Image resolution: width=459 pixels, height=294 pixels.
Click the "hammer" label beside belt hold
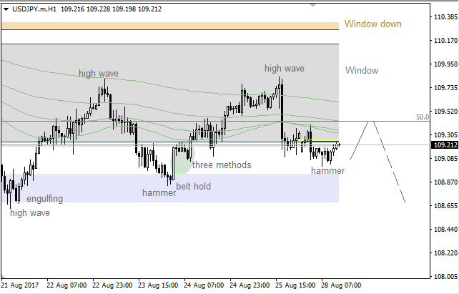(x=159, y=192)
